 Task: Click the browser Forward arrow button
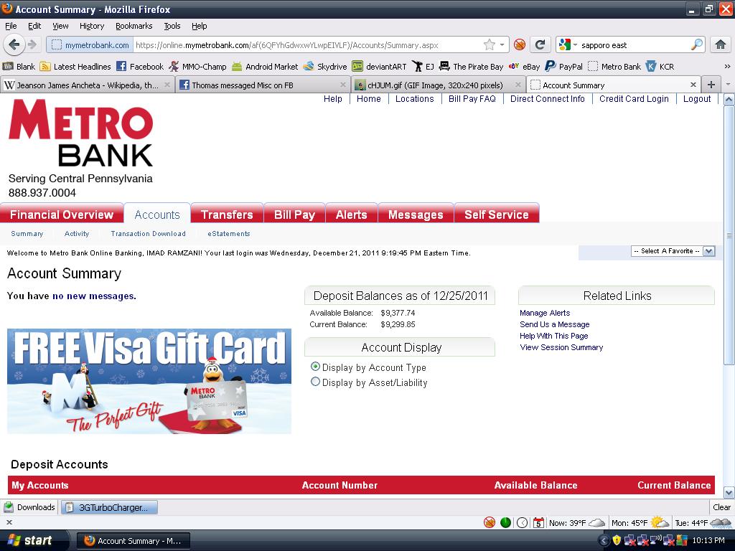tap(32, 44)
